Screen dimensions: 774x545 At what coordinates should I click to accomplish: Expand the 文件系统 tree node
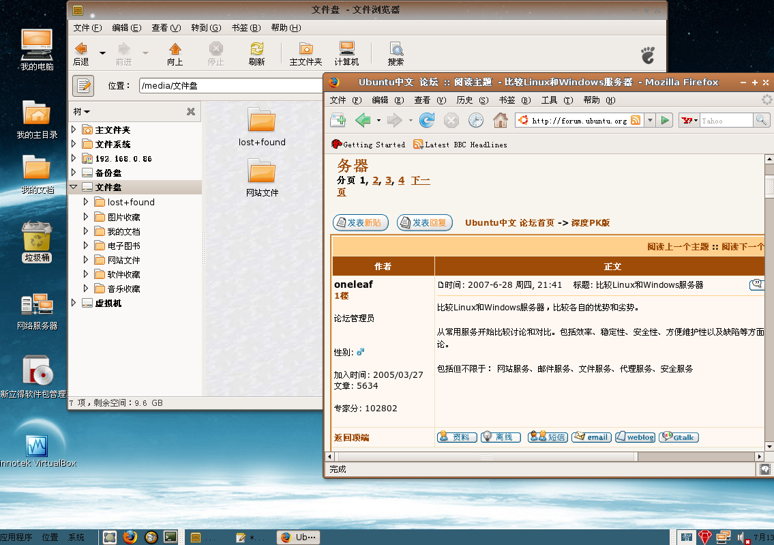74,144
